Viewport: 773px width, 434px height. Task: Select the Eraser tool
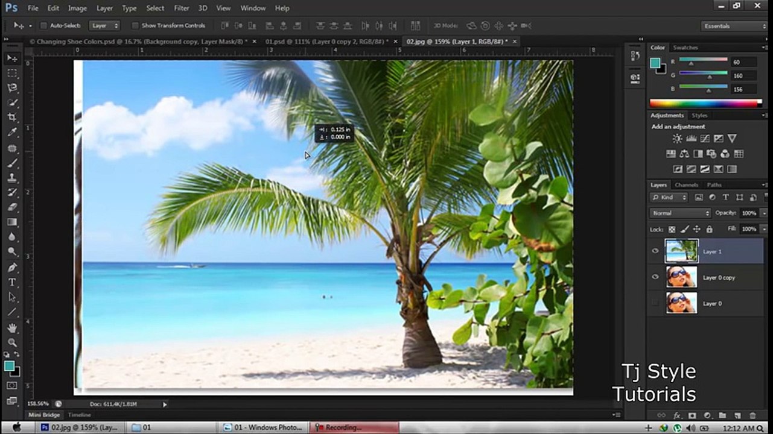12,207
